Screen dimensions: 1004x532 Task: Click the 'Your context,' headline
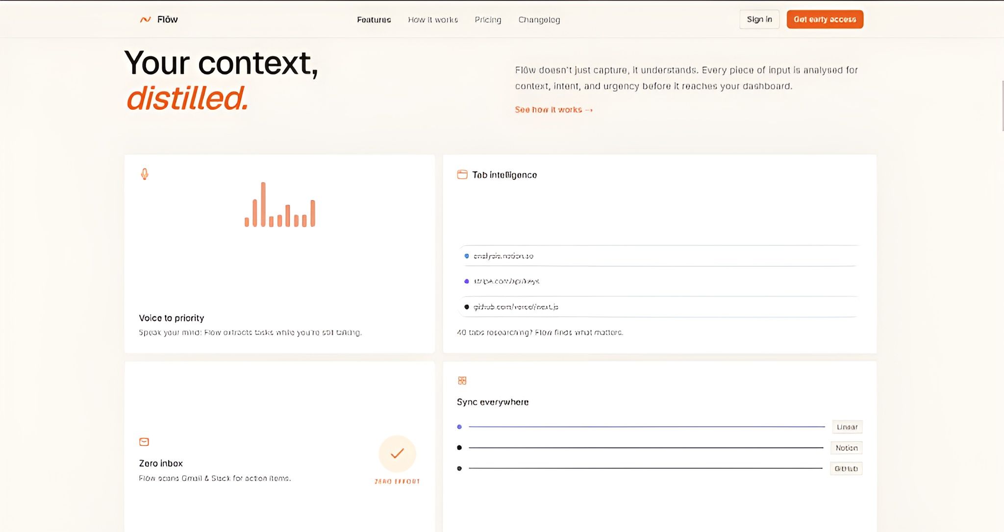point(222,64)
